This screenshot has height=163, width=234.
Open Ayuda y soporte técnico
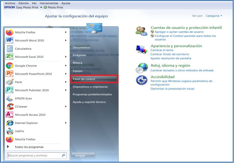click(89, 102)
